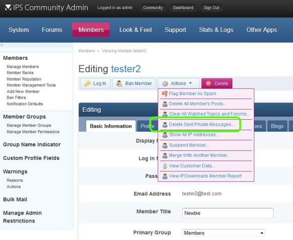The image size is (293, 240).
Task: Open Manage Members in sidebar
Action: tap(23, 67)
